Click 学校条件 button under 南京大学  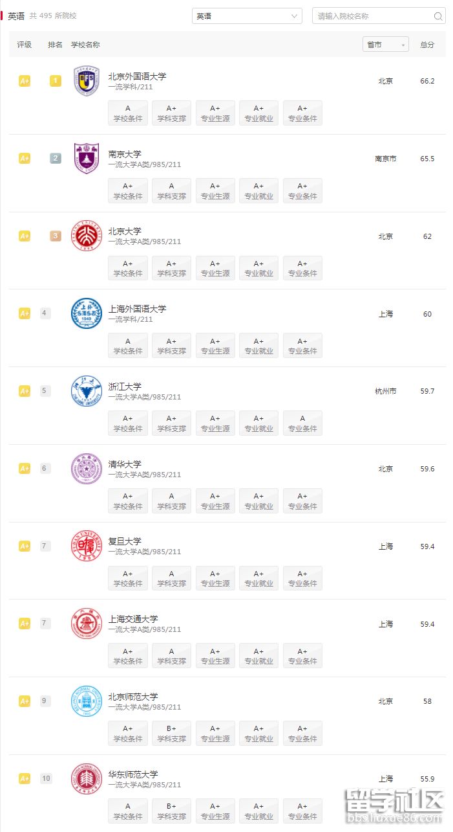click(x=128, y=191)
